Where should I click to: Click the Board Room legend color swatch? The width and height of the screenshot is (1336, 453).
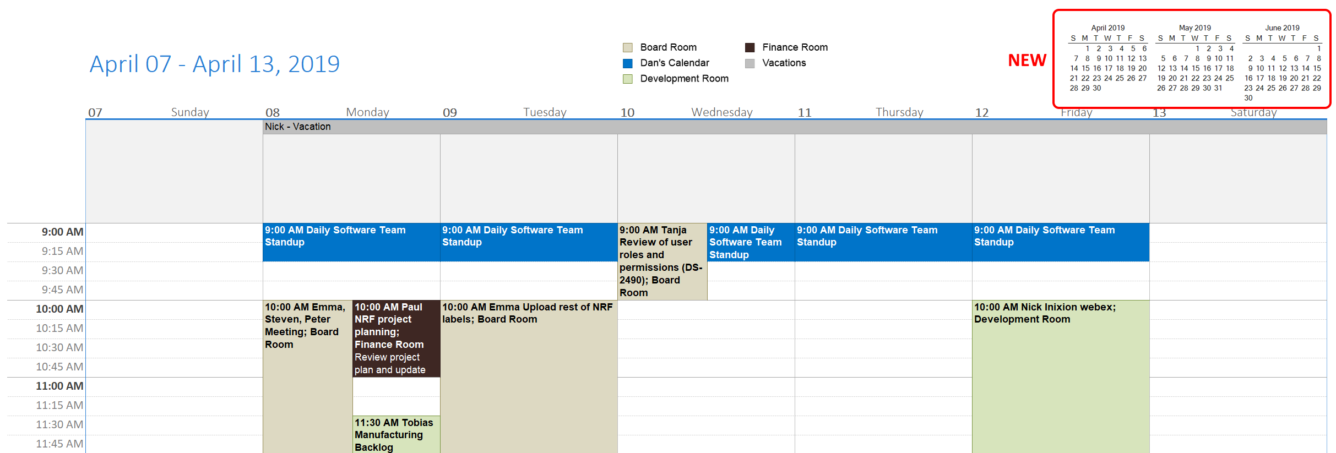click(x=627, y=48)
